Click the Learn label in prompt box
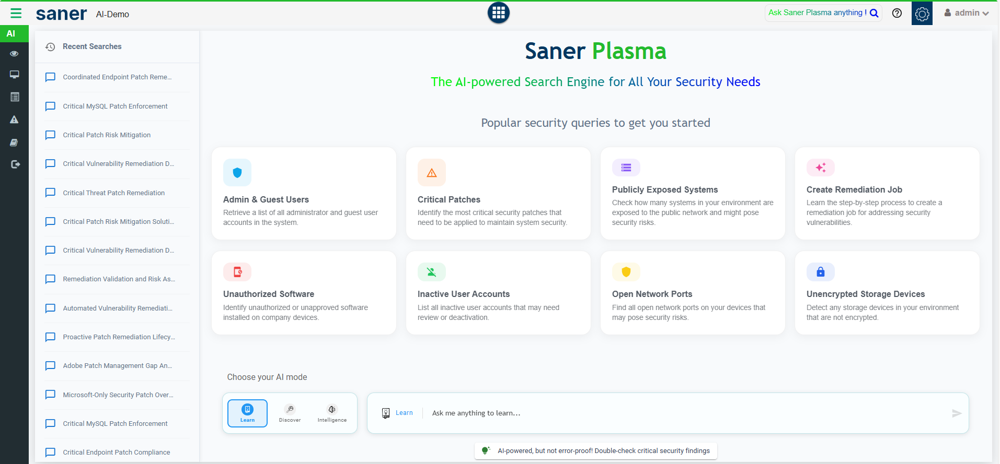Viewport: 1000px width, 464px height. 404,413
